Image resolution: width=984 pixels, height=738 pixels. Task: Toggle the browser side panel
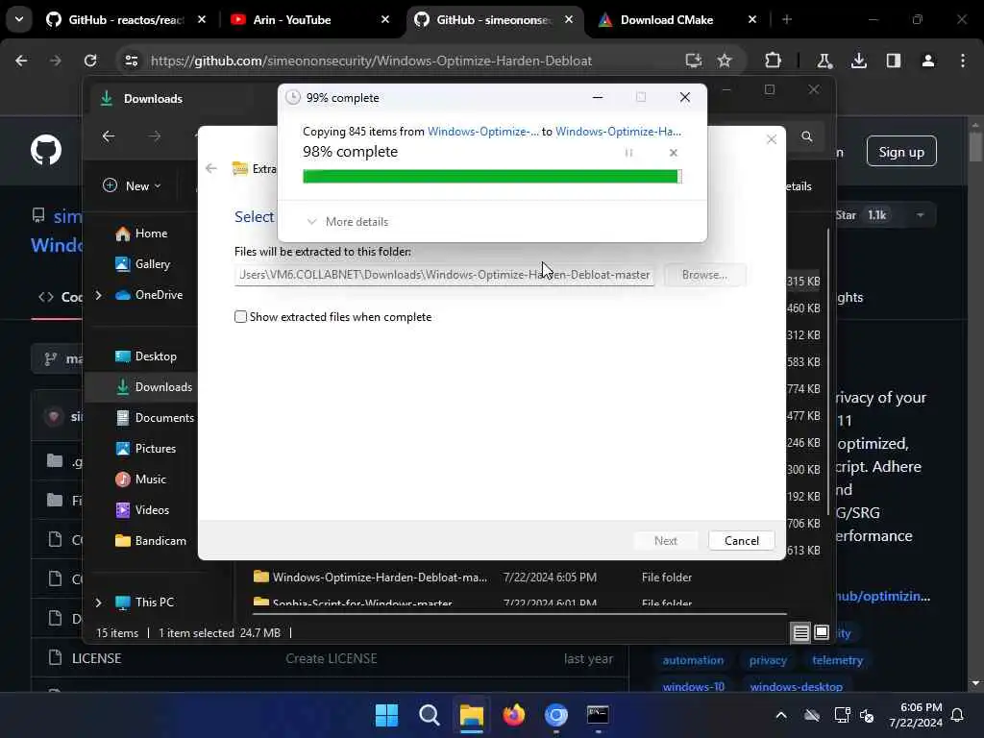(x=893, y=61)
